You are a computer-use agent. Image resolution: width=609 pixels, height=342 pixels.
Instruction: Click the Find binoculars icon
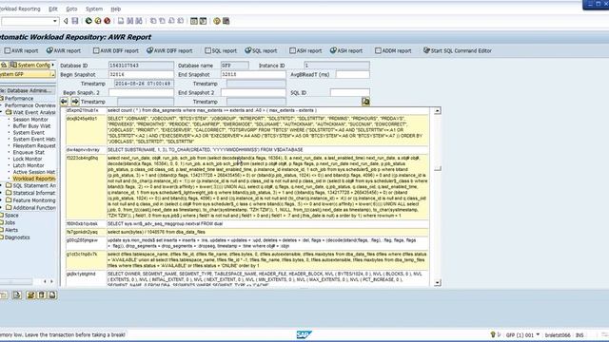coord(130,21)
